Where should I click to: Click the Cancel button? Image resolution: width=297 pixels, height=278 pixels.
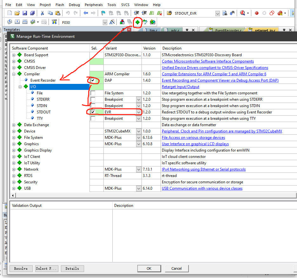[x=176, y=268]
